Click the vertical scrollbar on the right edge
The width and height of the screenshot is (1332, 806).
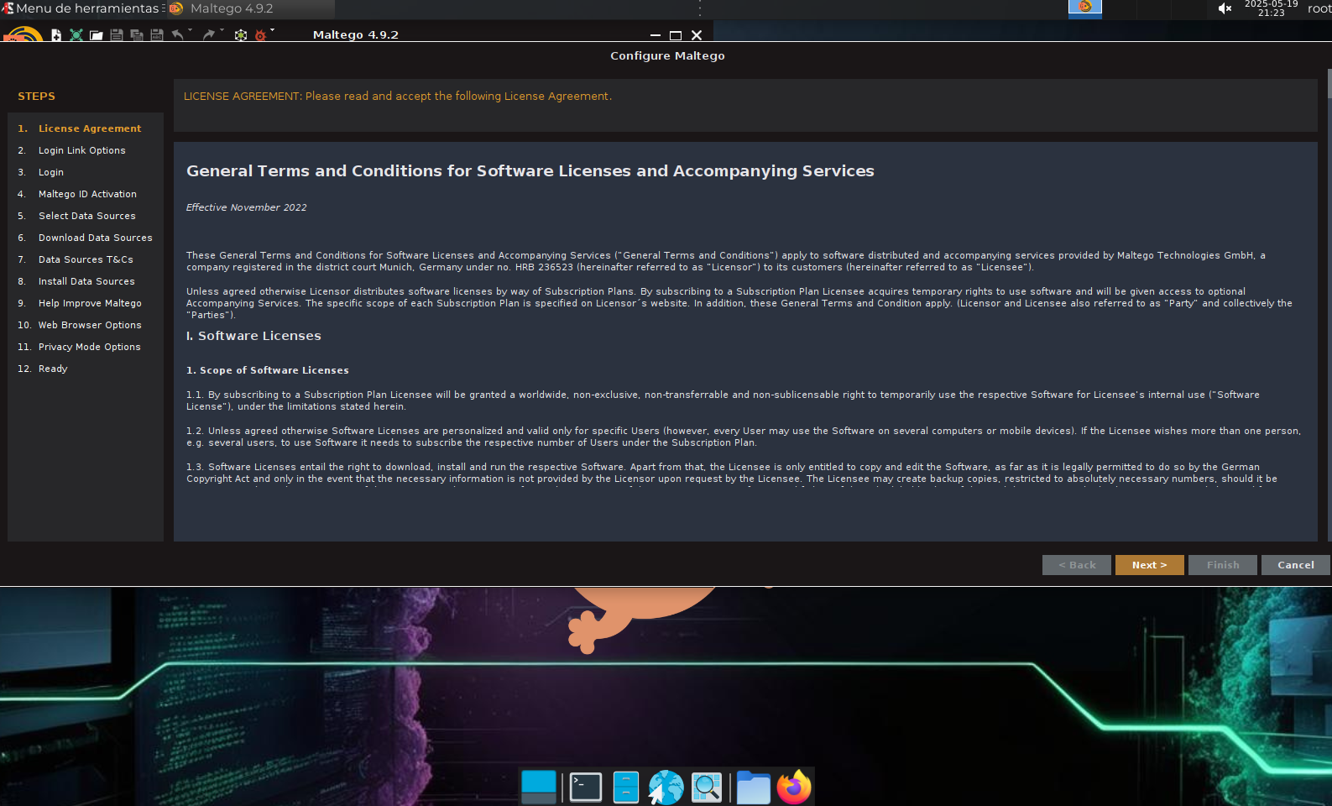[1329, 84]
